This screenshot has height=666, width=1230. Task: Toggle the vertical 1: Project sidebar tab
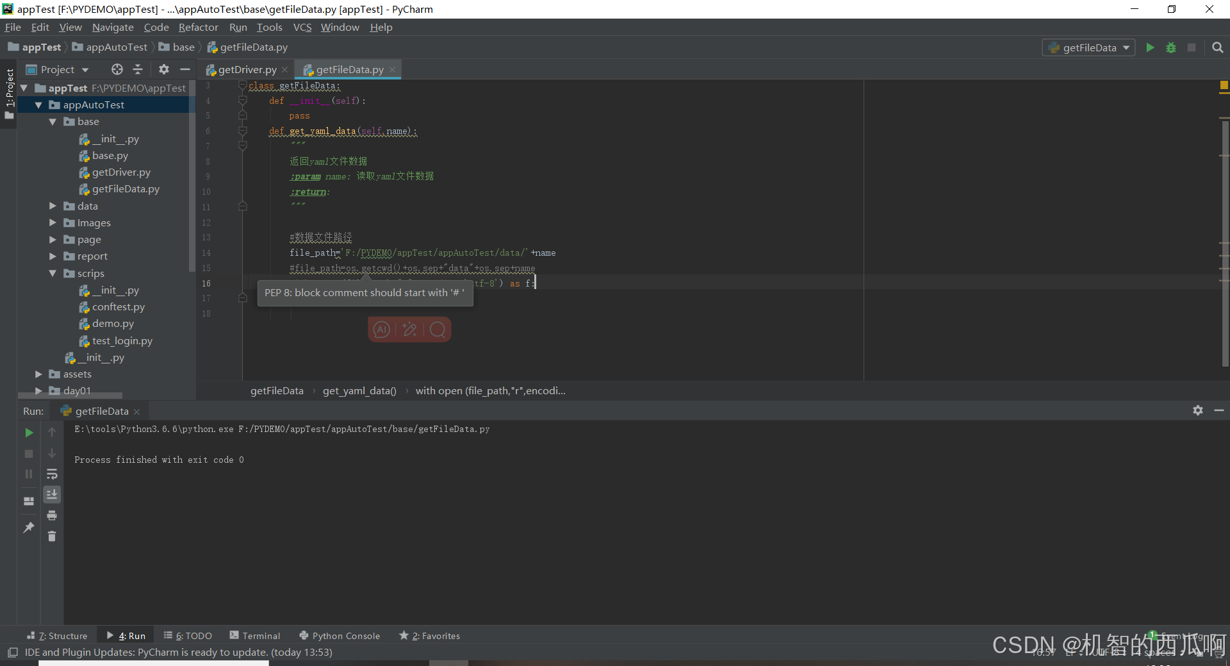[9, 94]
